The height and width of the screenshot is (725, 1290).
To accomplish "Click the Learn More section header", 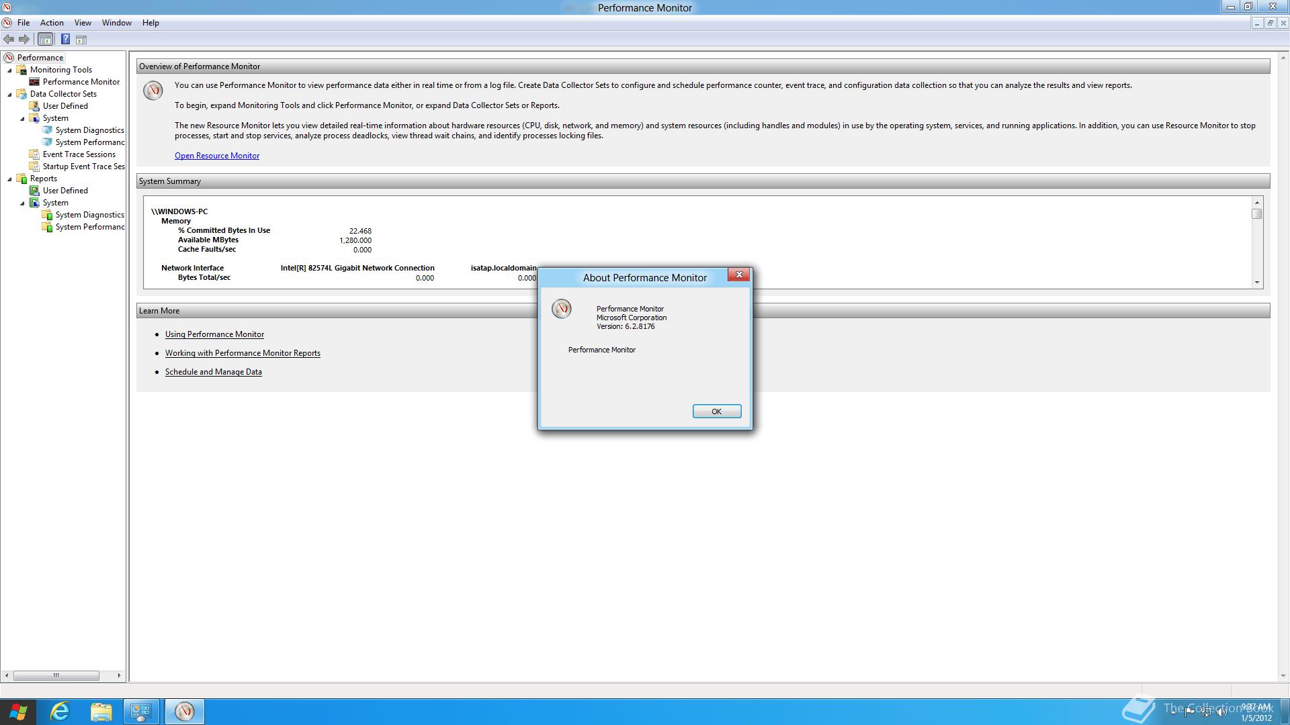I will 703,311.
